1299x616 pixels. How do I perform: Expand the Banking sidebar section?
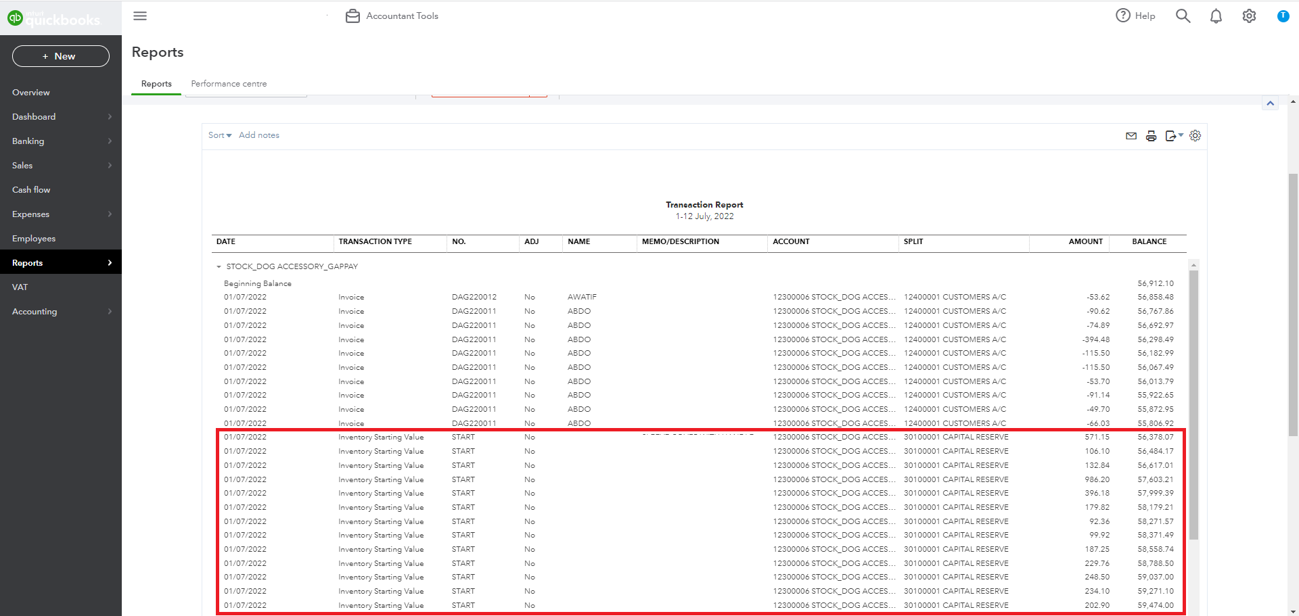[x=61, y=141]
